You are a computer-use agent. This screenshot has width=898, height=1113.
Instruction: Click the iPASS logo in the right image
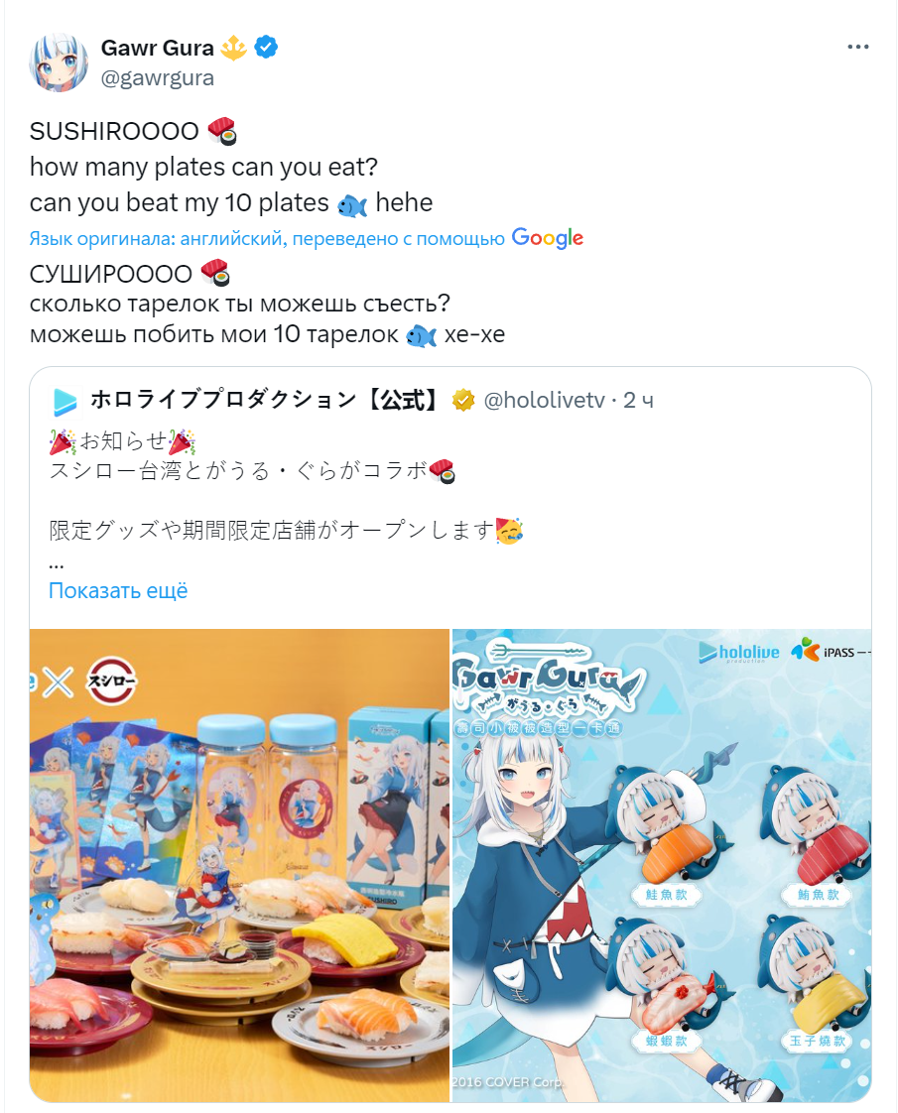pyautogui.click(x=830, y=651)
